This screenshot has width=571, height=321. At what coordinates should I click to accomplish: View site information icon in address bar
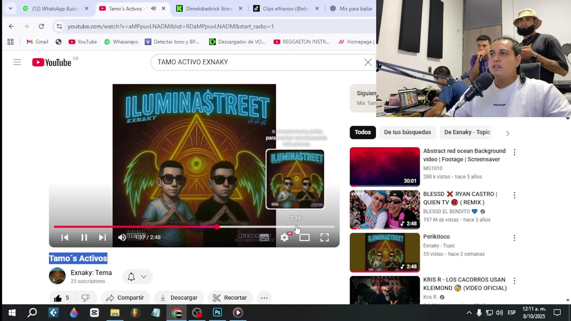pyautogui.click(x=59, y=26)
